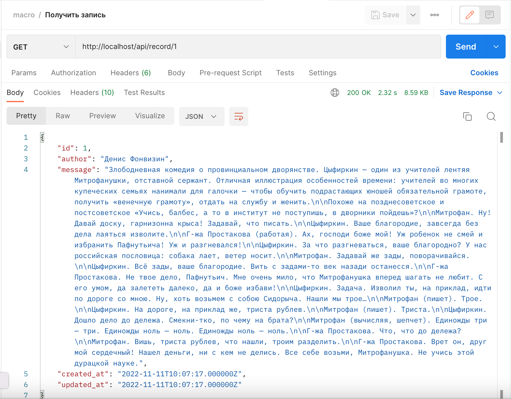Select the pencil edit icon

[470, 15]
